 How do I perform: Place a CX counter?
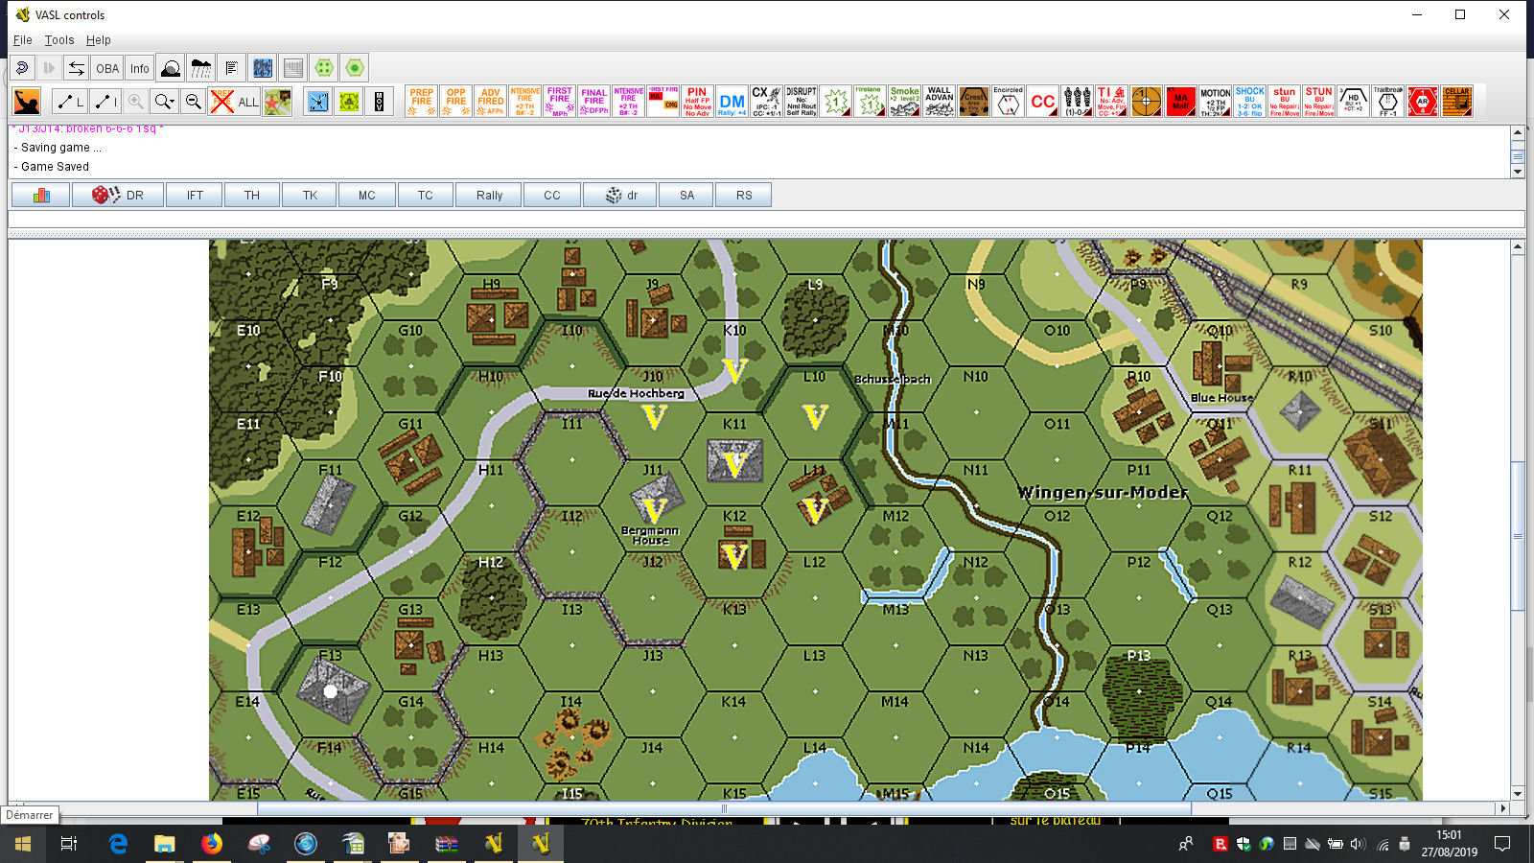[x=766, y=102]
